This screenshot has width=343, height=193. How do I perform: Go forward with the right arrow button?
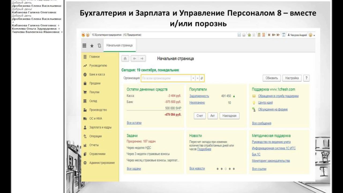pos(142,58)
